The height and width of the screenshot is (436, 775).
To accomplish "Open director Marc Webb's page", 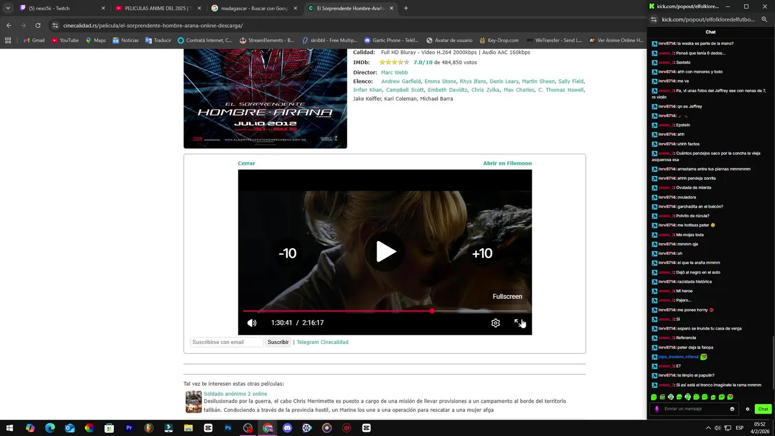I will pyautogui.click(x=394, y=73).
